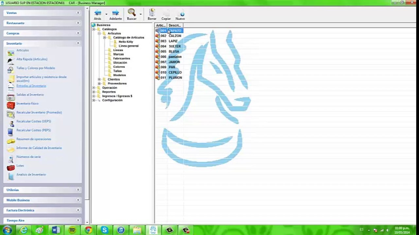The image size is (419, 235).
Task: Select article row 003 LAPIZ
Action: tap(169, 41)
